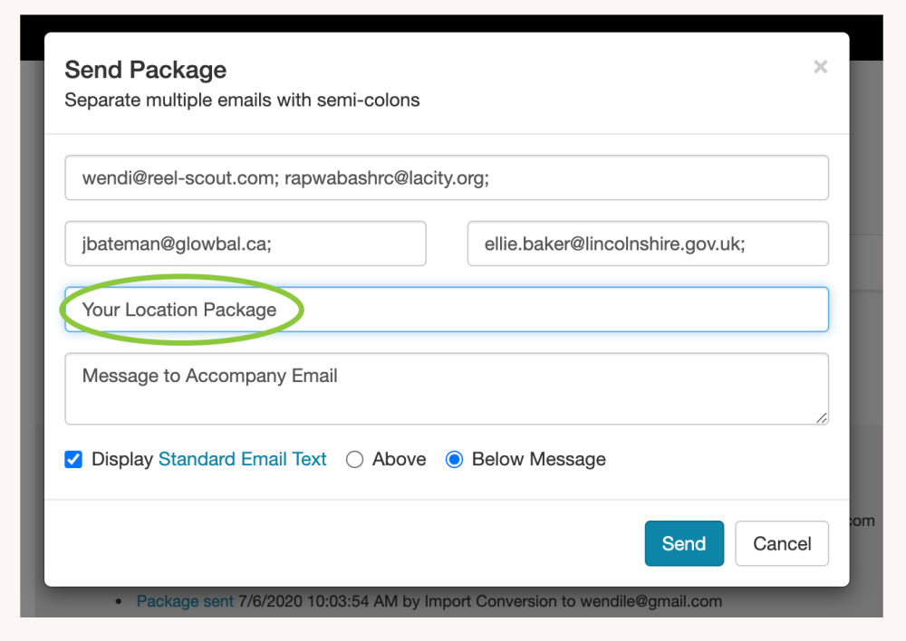This screenshot has width=906, height=641.
Task: Close the Send Package dialog with X
Action: tap(820, 67)
